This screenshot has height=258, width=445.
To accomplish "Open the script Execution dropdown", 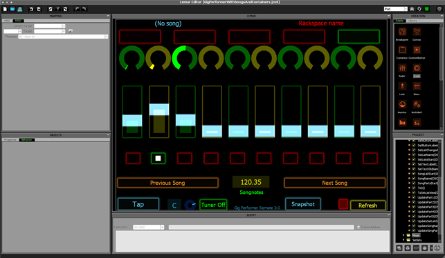I will pyautogui.click(x=148, y=227).
